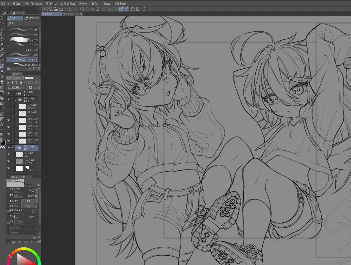Select the Lasso selection tool

point(2,39)
